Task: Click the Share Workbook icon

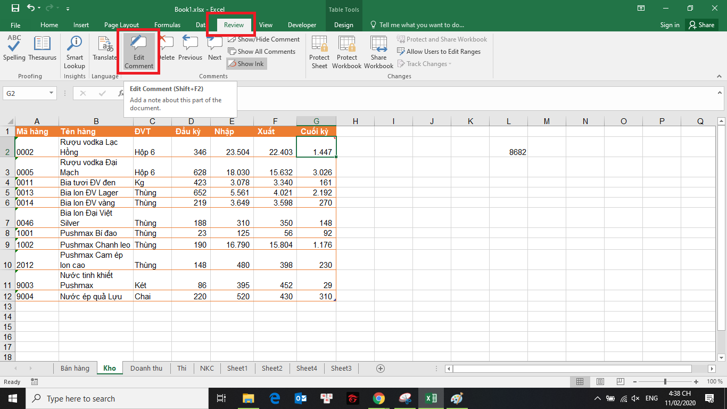Action: coord(378,51)
